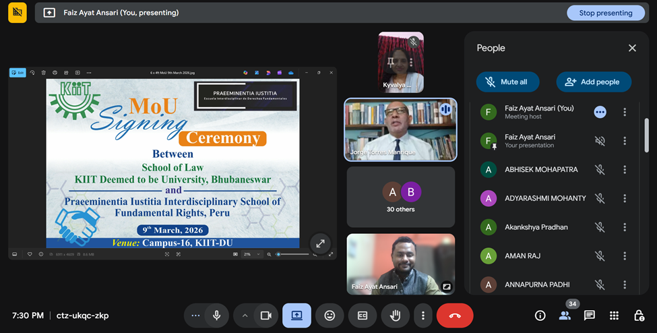Open audio settings dots beside microphone
The height and width of the screenshot is (333, 657).
(195, 315)
